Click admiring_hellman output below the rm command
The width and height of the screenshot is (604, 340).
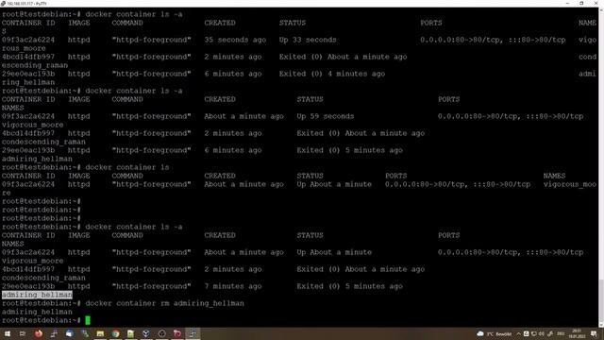click(37, 312)
